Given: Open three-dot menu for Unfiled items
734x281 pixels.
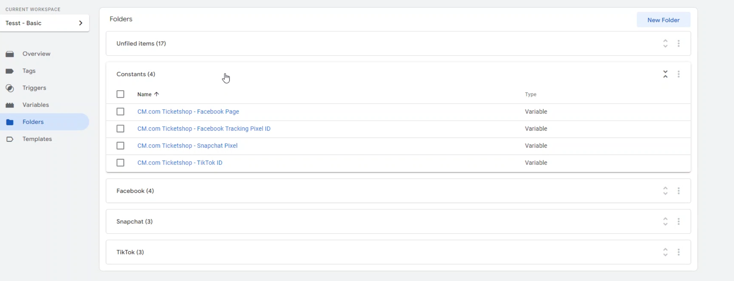Looking at the screenshot, I should click(679, 43).
